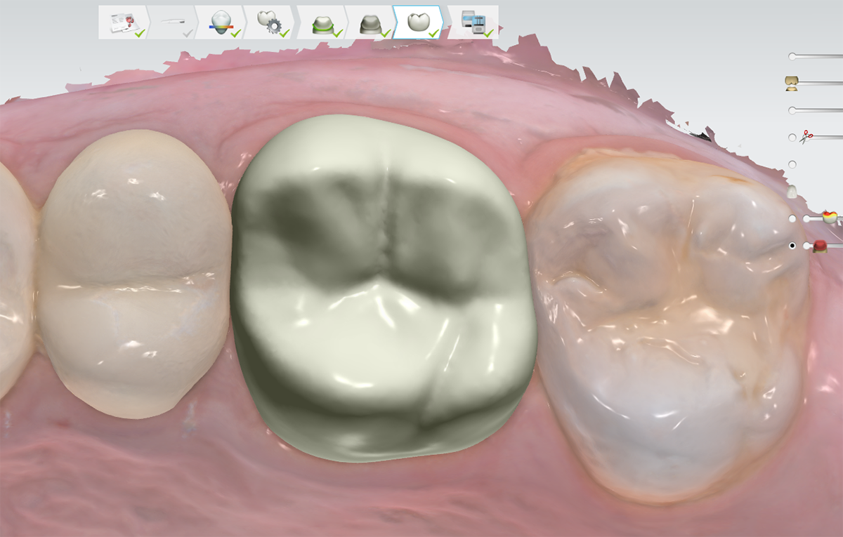
Task: Select the green margin line step
Action: [x=322, y=24]
